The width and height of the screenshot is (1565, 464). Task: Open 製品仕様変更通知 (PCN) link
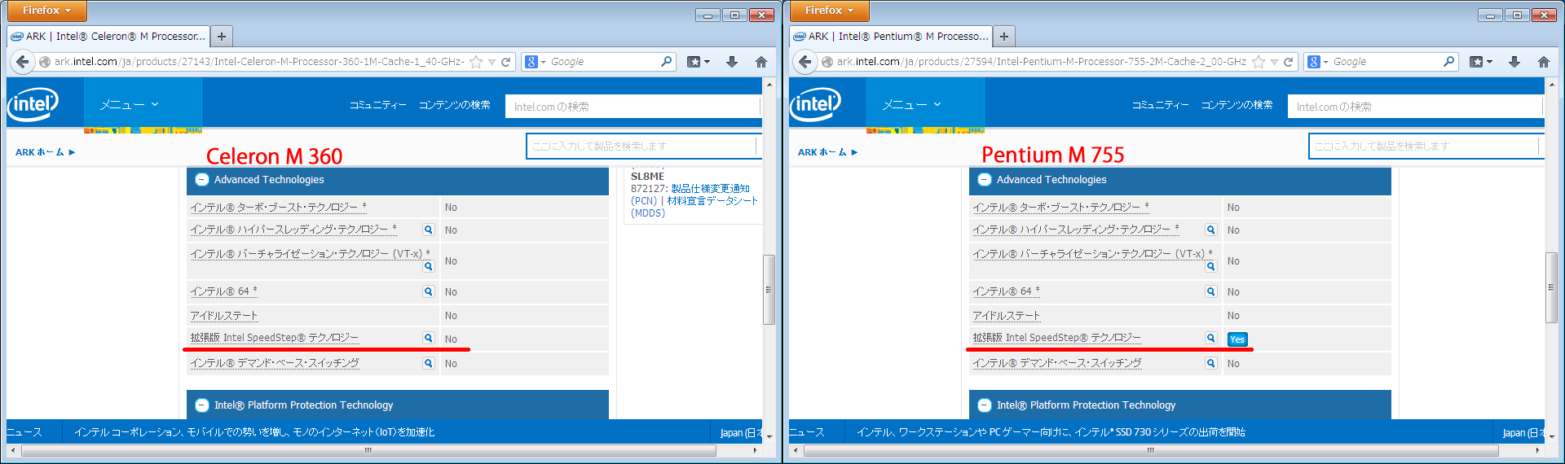[690, 195]
